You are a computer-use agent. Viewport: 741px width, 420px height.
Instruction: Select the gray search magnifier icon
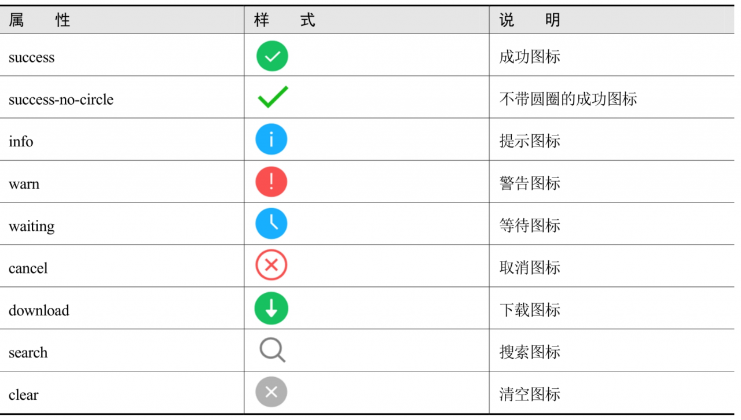click(272, 351)
